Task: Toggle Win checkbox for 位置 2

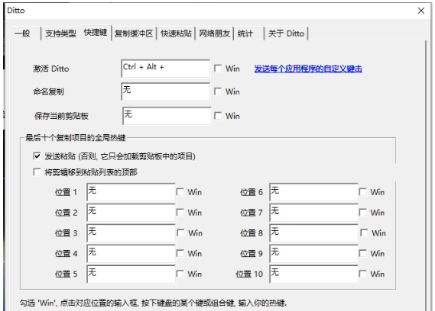Action: (180, 212)
